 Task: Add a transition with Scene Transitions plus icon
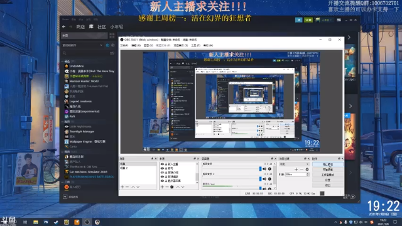[x=296, y=169]
